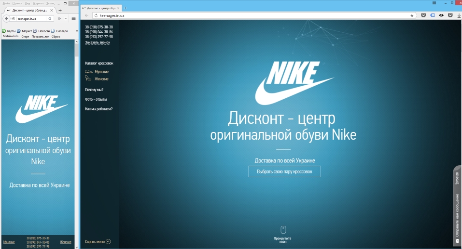462x249 pixels.
Task: Click phone number 38 (093) 297-77-98 in sidebar
Action: tap(98, 37)
